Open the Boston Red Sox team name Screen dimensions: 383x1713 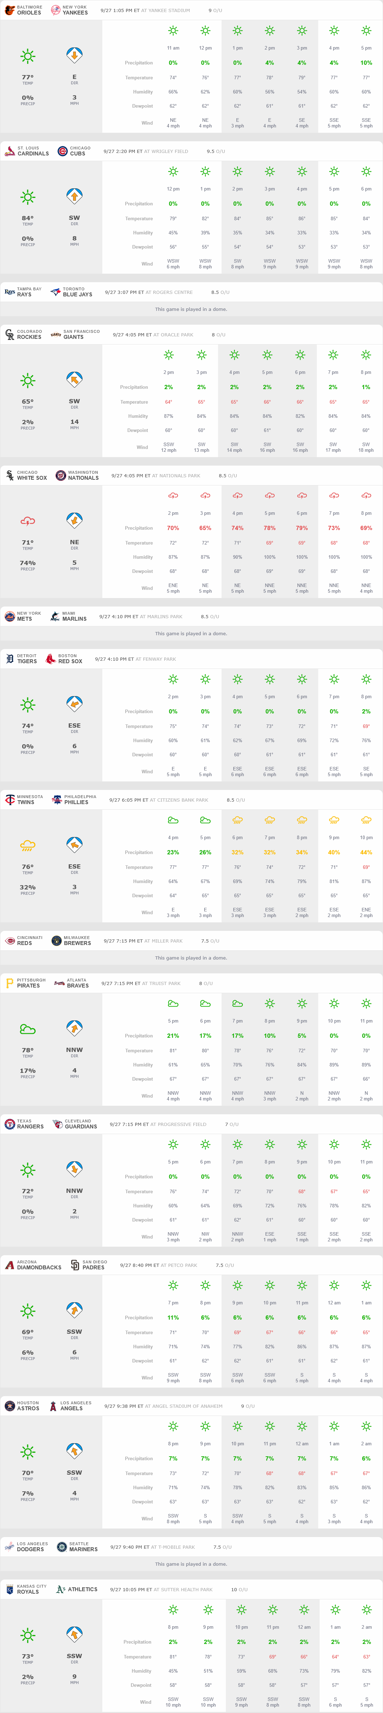70,662
